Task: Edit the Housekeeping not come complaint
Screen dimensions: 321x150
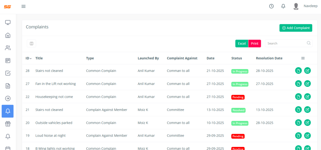Action: pos(308,97)
